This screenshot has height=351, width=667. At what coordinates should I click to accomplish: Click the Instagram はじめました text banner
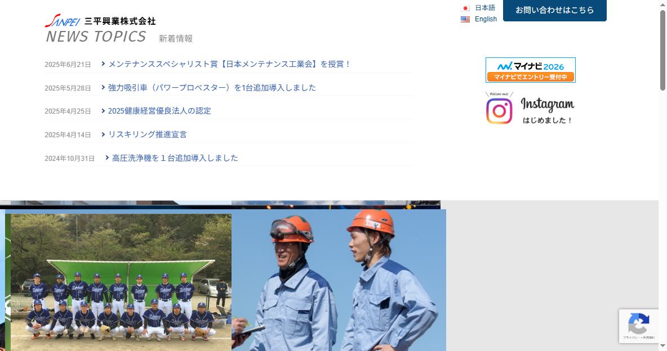547,110
